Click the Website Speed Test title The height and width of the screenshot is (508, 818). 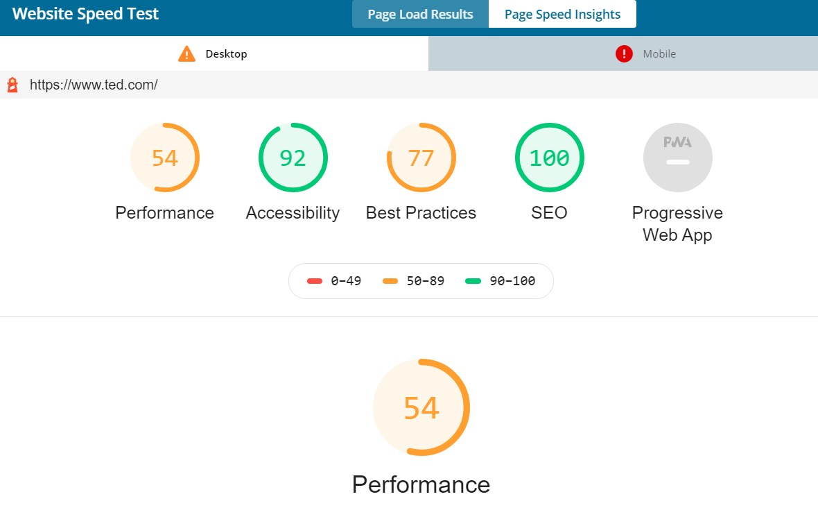(85, 14)
